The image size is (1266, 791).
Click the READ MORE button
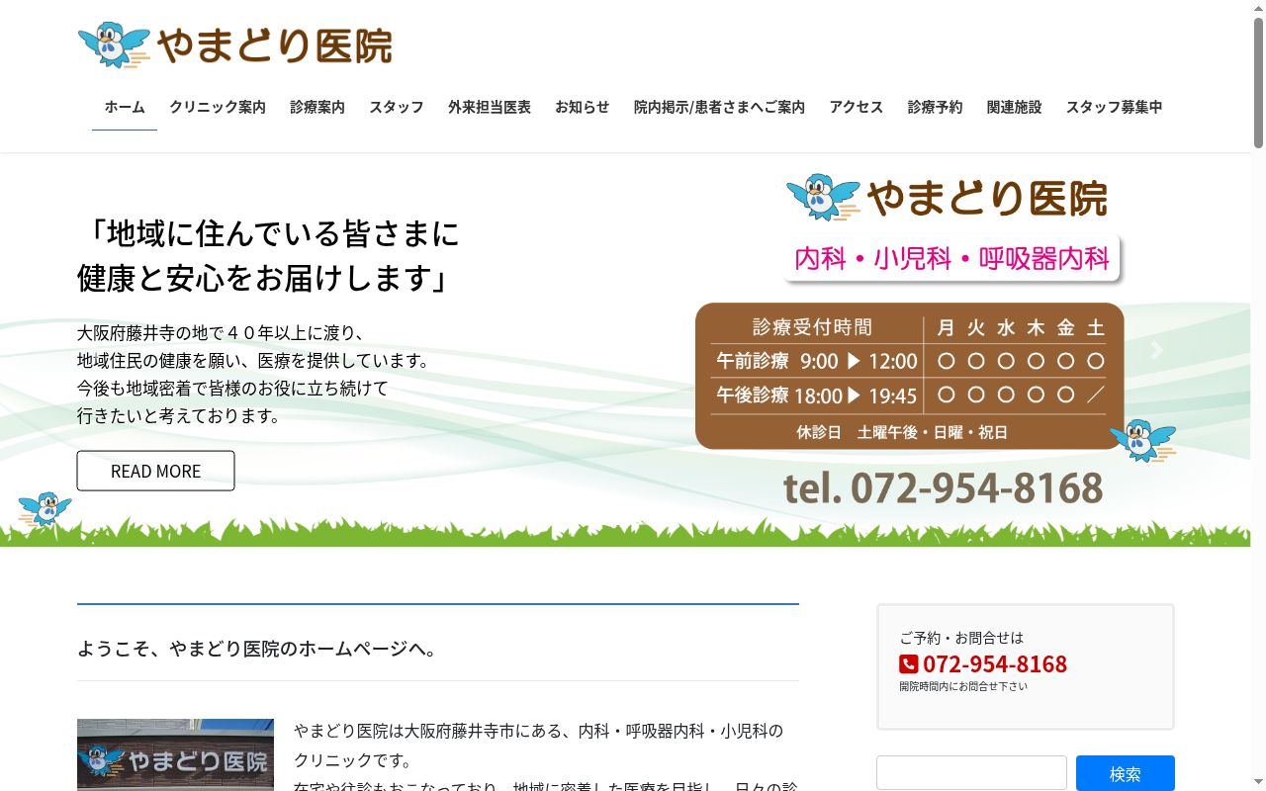(x=156, y=471)
